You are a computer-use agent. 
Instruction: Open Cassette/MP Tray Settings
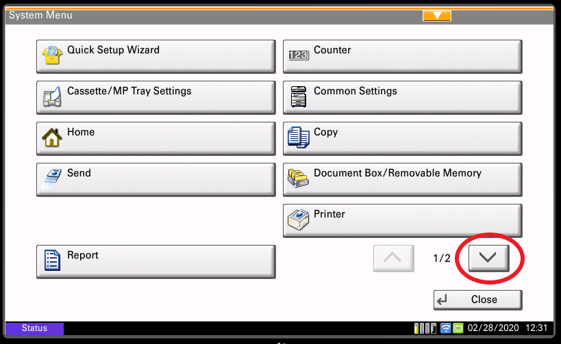click(x=156, y=98)
